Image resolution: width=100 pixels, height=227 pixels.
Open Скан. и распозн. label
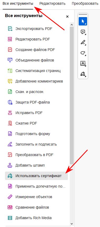(30, 92)
